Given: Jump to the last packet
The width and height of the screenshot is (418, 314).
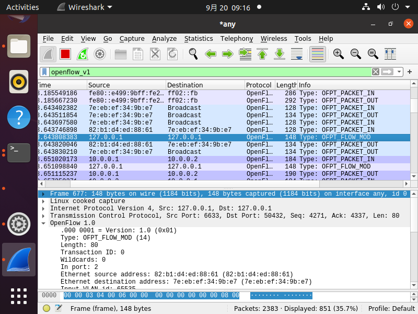Looking at the screenshot, I should (280, 54).
